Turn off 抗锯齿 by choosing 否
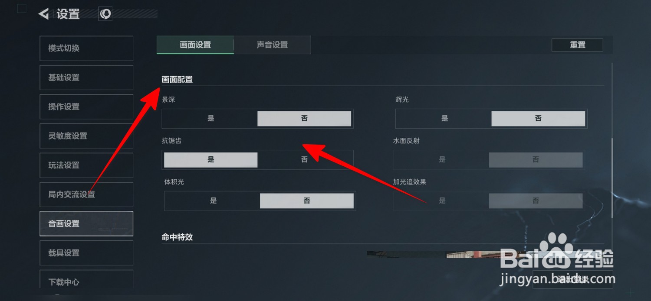 (x=304, y=159)
